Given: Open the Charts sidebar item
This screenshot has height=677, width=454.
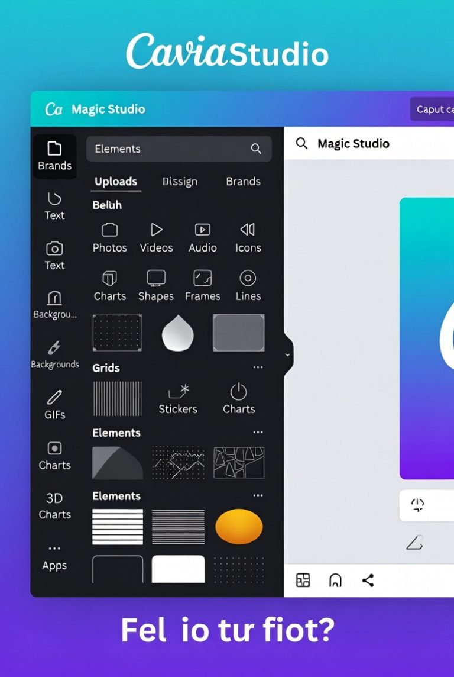Looking at the screenshot, I should 55,456.
